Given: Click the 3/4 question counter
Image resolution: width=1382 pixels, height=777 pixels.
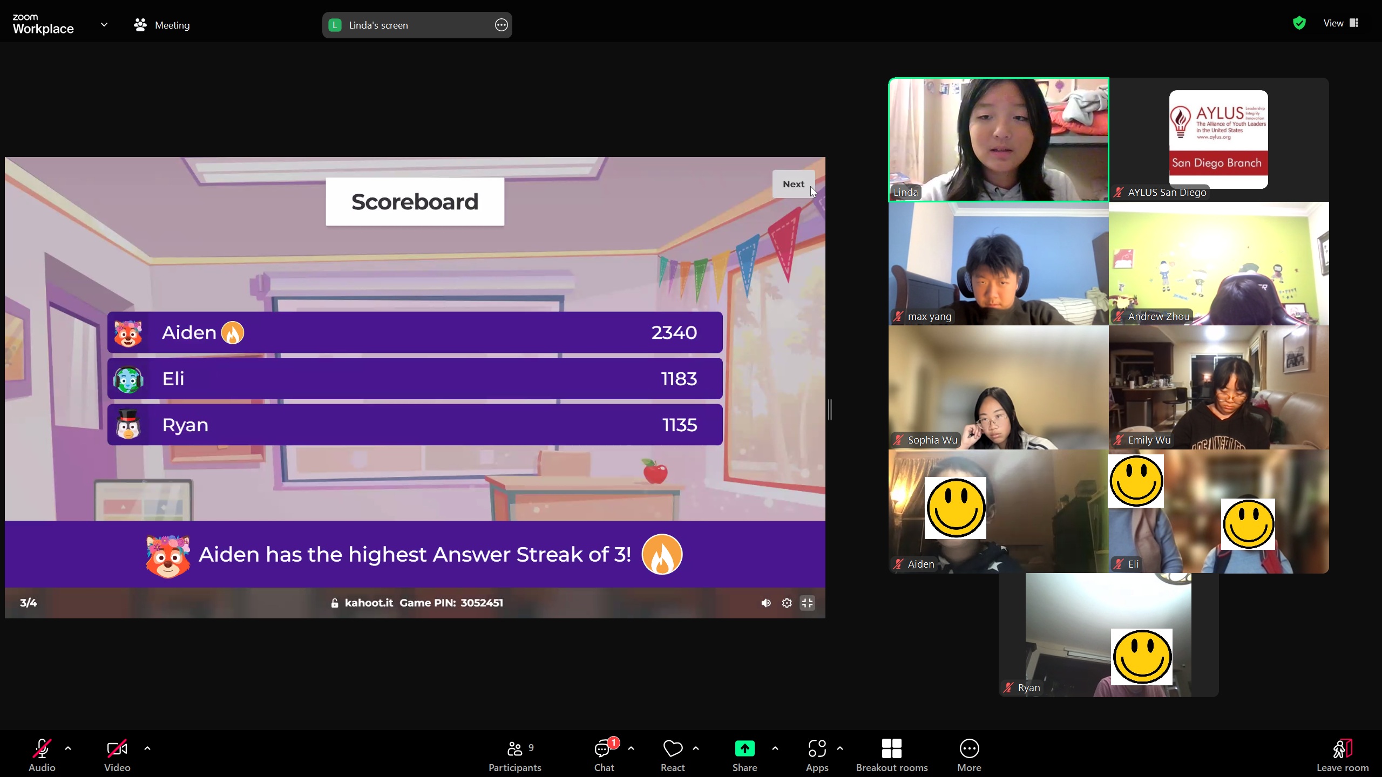Looking at the screenshot, I should pyautogui.click(x=29, y=603).
